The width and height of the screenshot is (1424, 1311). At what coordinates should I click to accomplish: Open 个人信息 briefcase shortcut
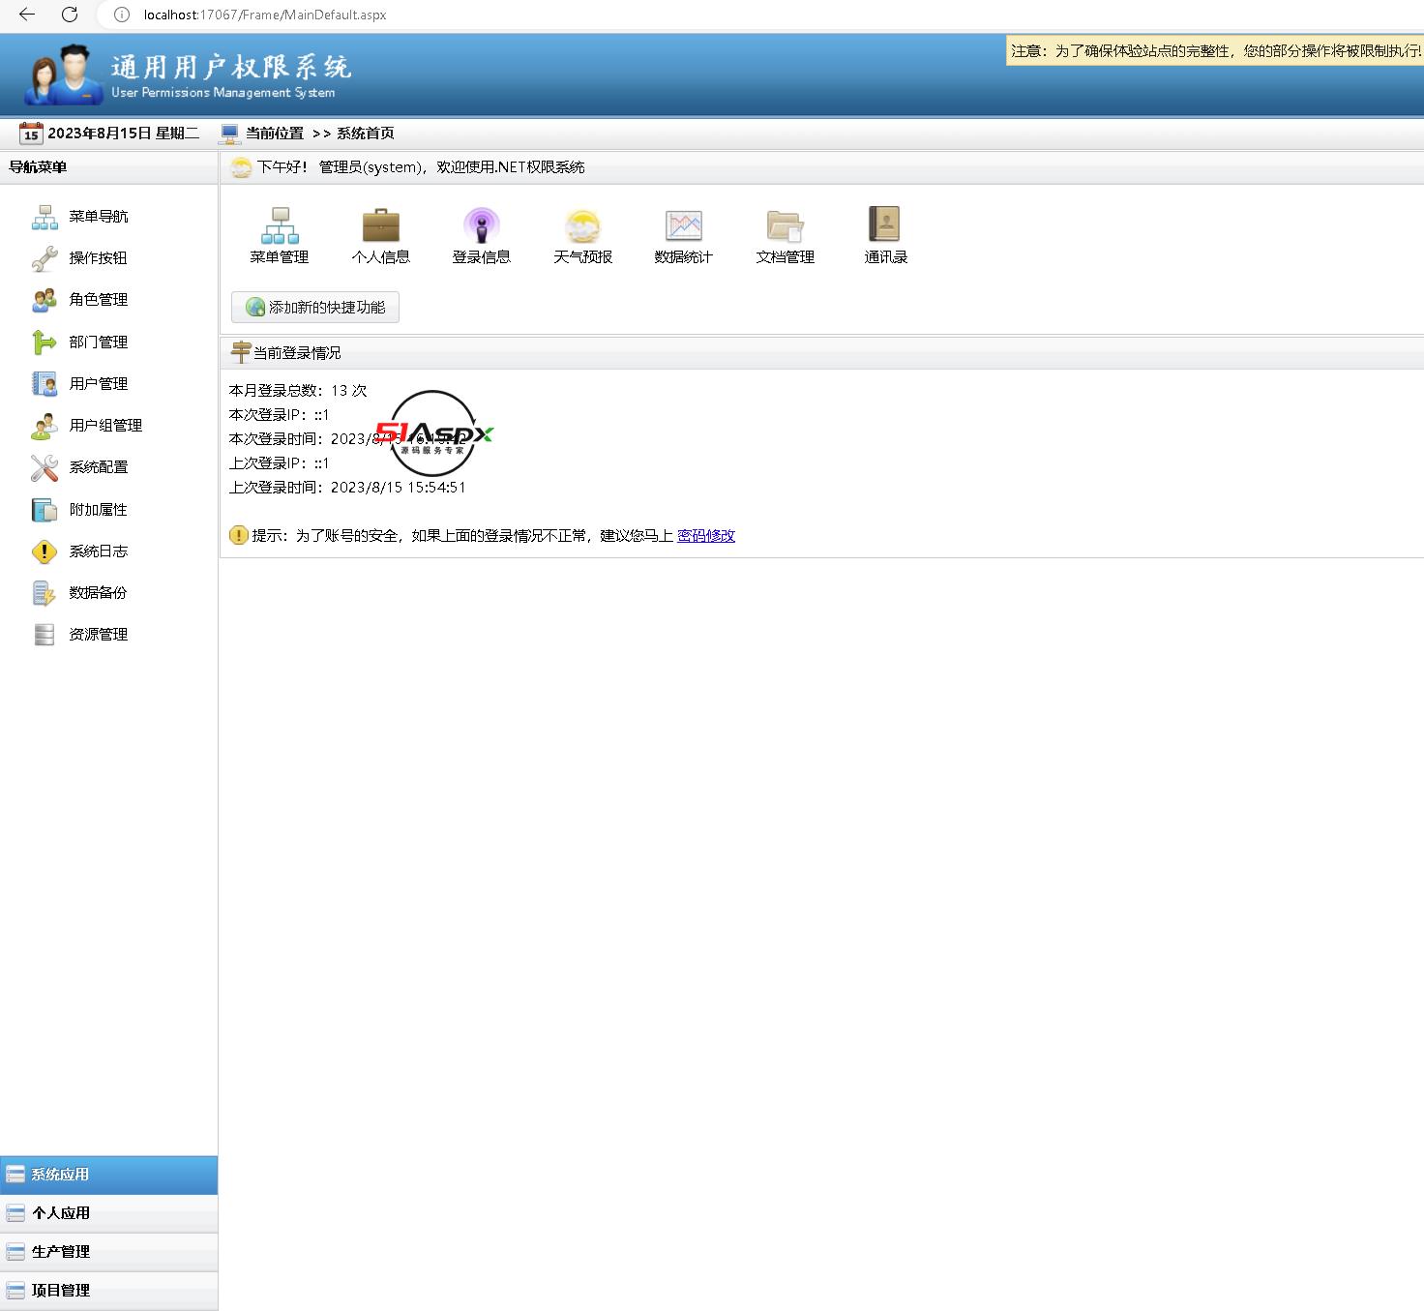click(x=381, y=225)
